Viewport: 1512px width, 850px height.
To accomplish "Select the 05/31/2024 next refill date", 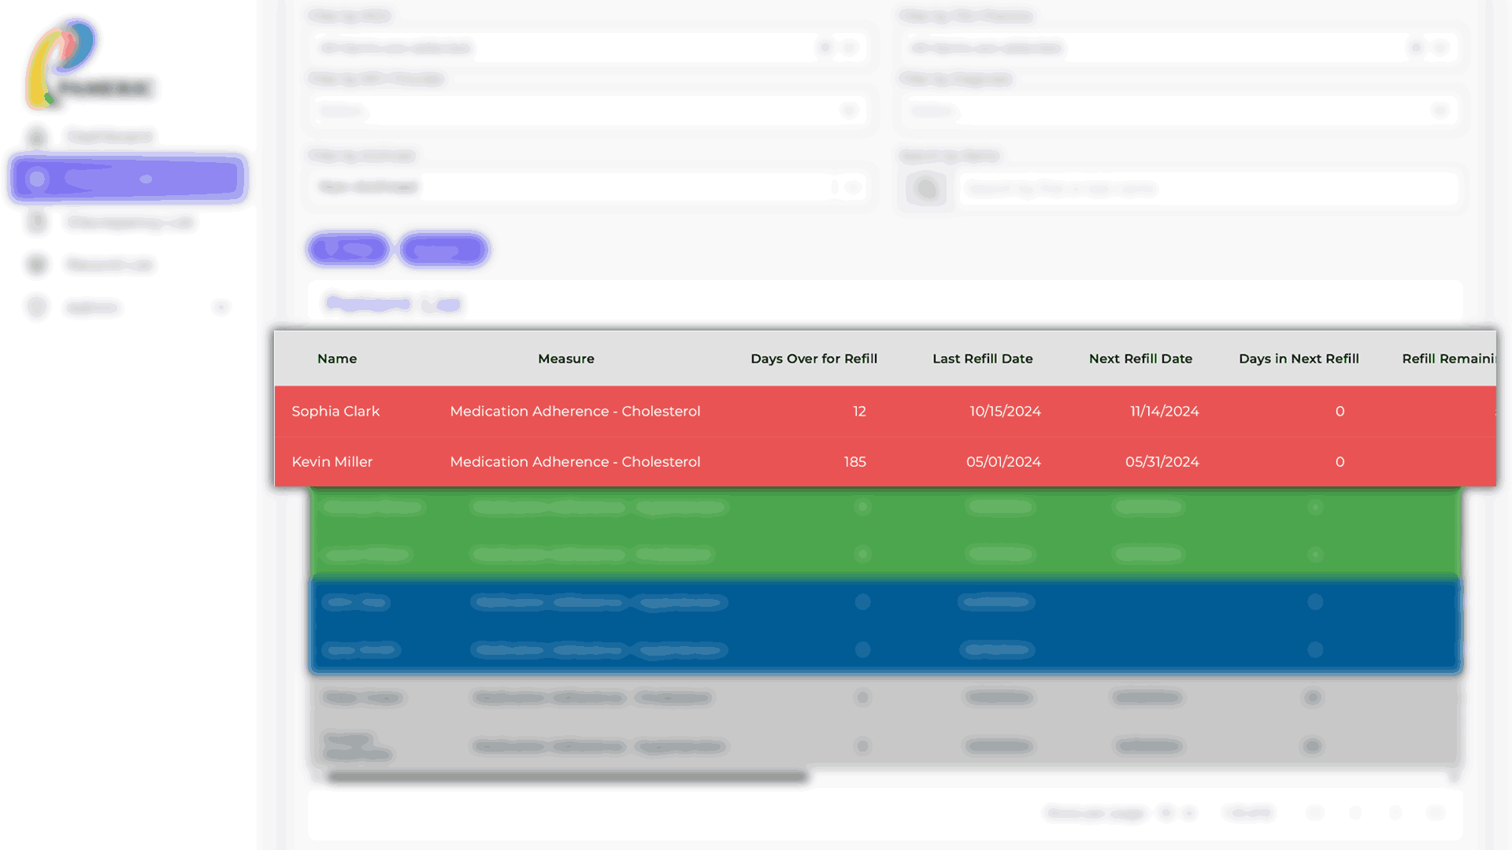I will [x=1162, y=462].
